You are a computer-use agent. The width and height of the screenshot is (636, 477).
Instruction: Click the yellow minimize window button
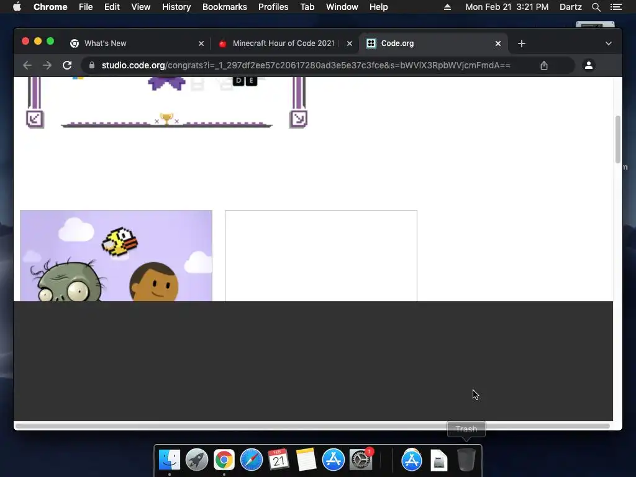[38, 41]
